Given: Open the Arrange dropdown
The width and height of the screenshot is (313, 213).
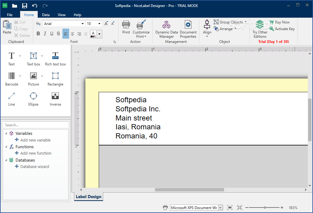Looking at the screenshot, I should (235, 29).
